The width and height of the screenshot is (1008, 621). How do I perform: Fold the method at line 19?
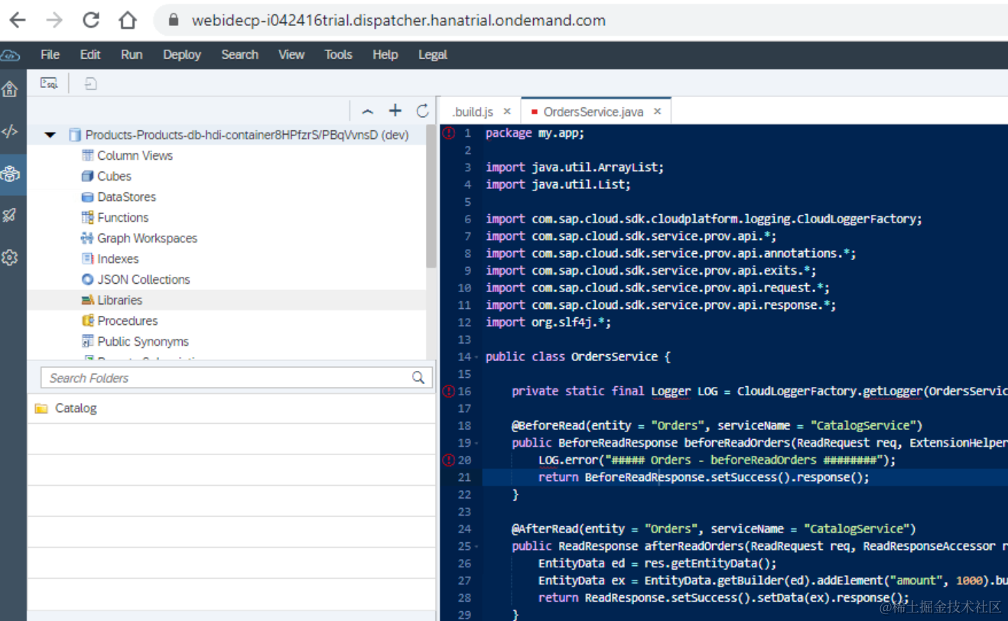click(478, 443)
